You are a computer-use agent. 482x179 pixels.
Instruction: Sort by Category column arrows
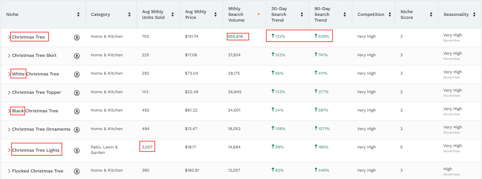click(x=129, y=14)
